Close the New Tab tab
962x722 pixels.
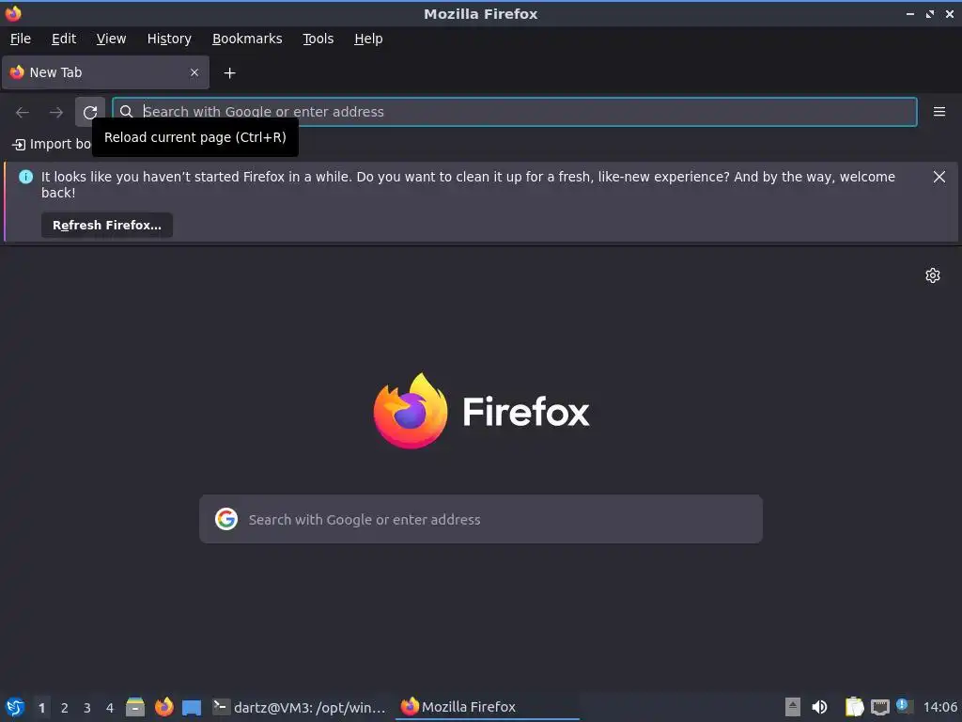tap(194, 72)
